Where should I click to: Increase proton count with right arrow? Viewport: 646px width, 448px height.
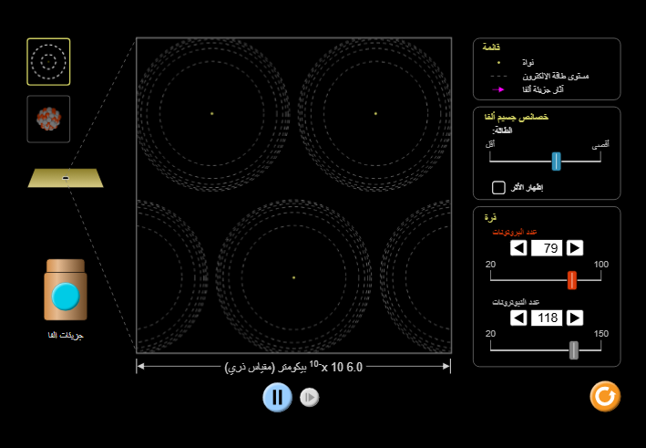pos(575,248)
